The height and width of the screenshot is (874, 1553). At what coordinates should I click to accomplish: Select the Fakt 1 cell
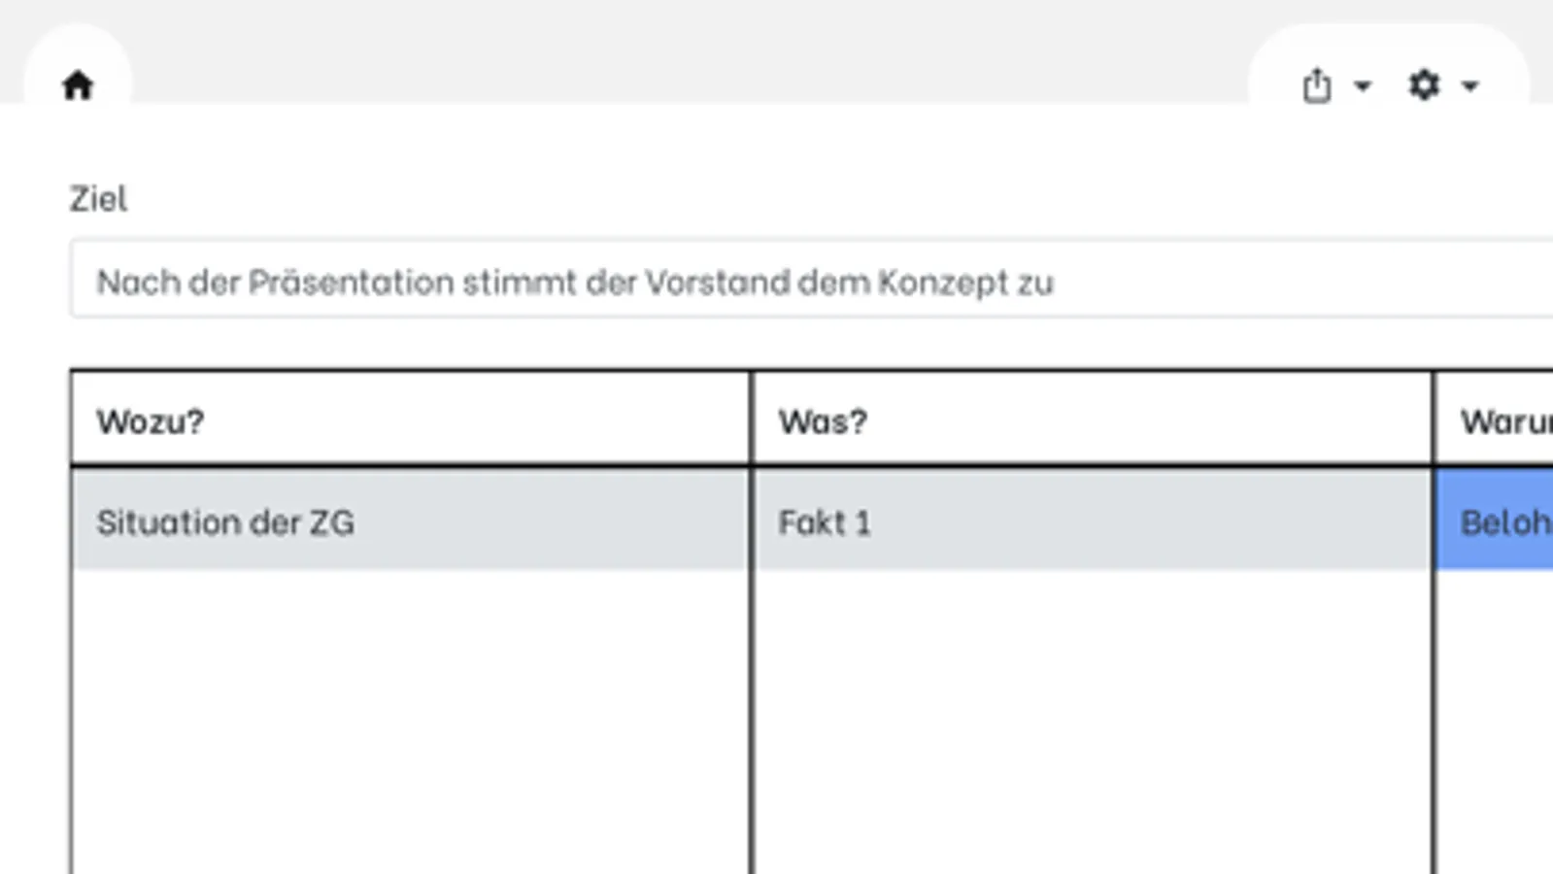(x=824, y=522)
